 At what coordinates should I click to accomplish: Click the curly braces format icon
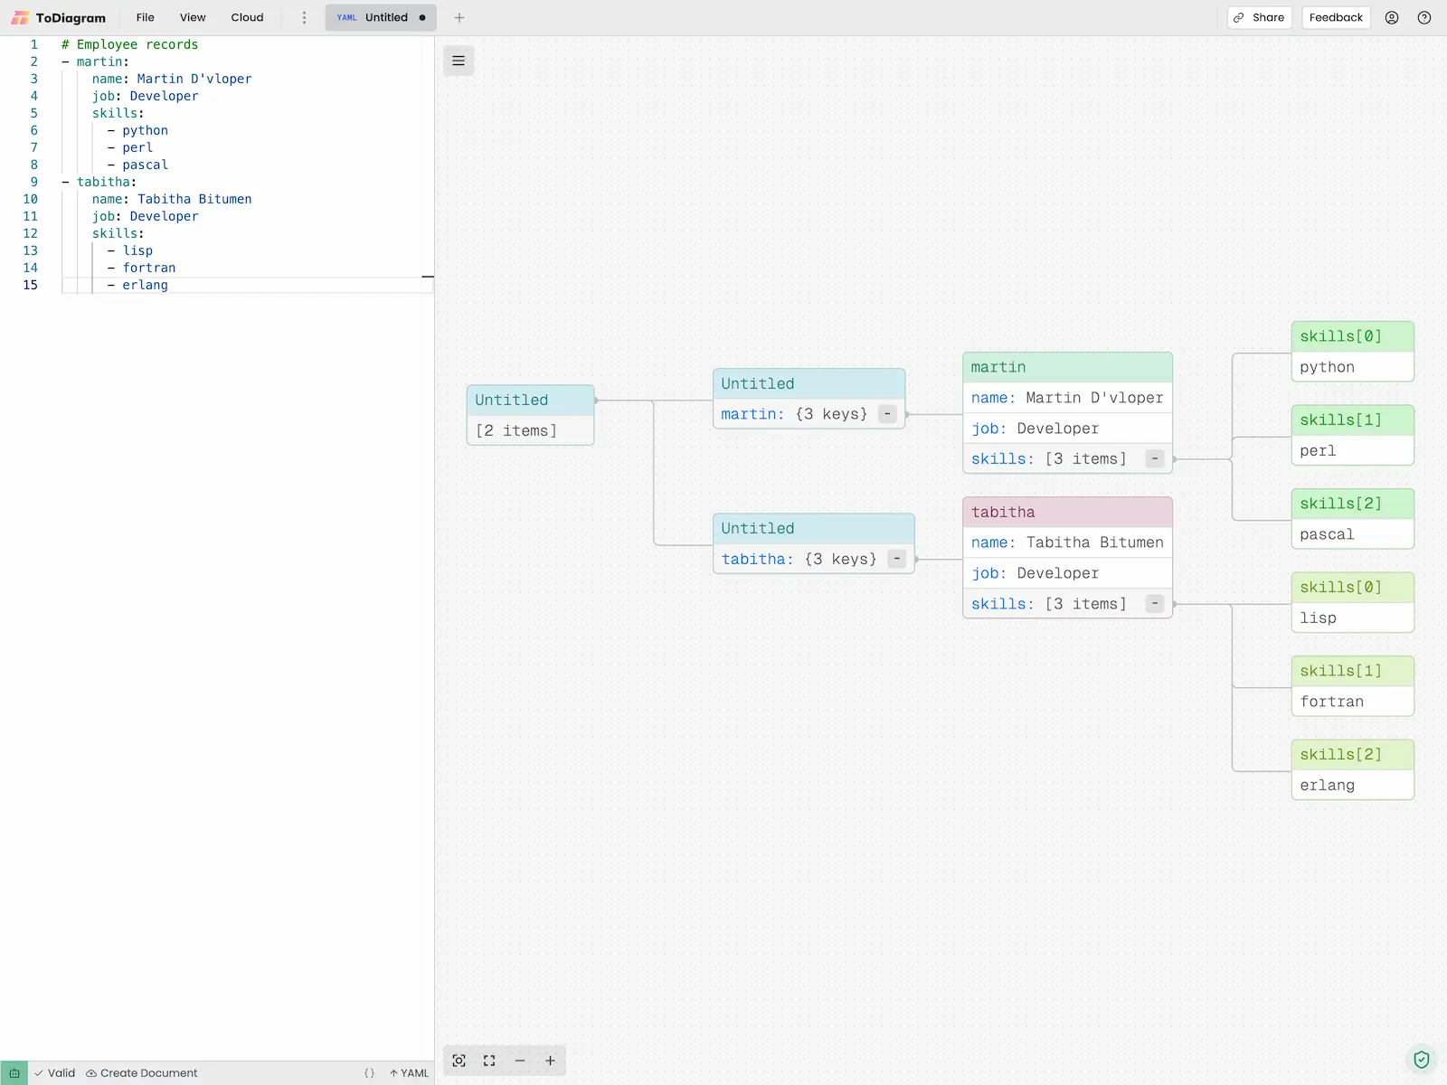click(369, 1073)
